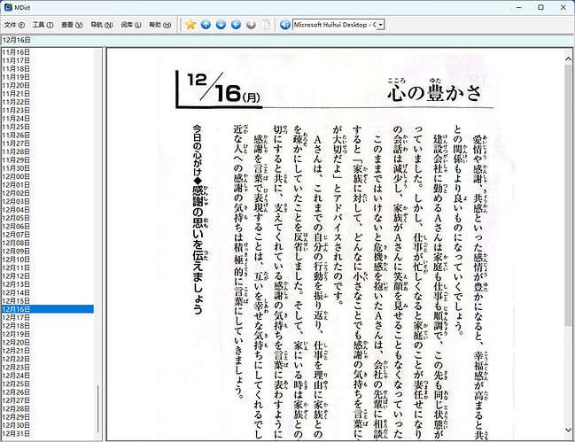Open the 工具 (T) menu
Image resolution: width=575 pixels, height=442 pixels.
(x=43, y=25)
